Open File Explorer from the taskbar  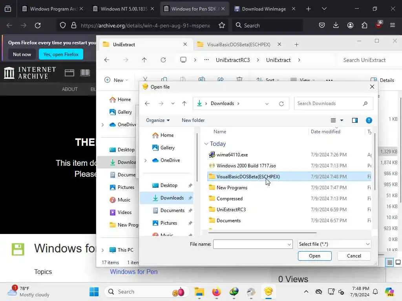tap(199, 292)
